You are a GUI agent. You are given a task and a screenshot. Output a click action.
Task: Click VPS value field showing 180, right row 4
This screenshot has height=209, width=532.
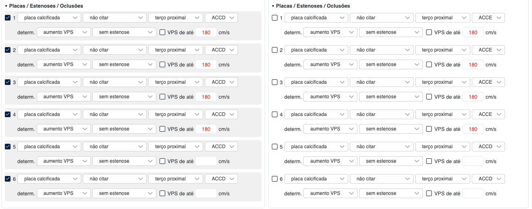click(x=473, y=129)
